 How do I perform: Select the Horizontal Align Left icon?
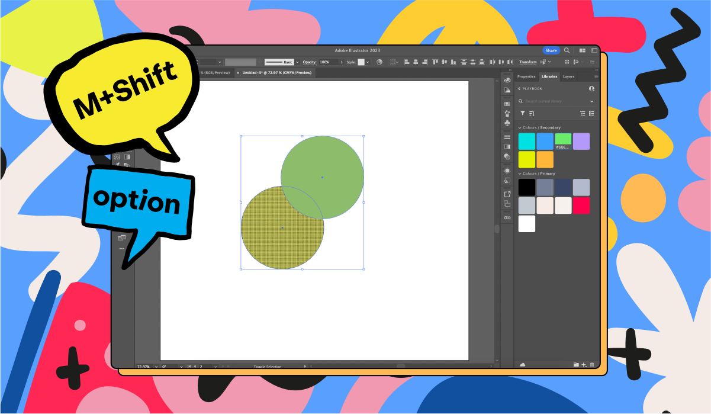pos(406,62)
